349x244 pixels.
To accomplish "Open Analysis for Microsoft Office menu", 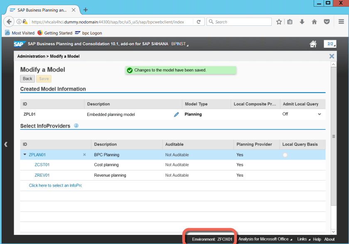I will click(265, 239).
